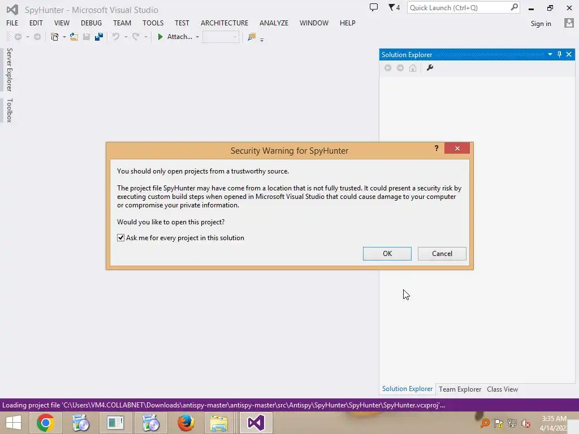Click Solution Explorer Back icon
Screen dimensions: 579x434
(x=388, y=68)
